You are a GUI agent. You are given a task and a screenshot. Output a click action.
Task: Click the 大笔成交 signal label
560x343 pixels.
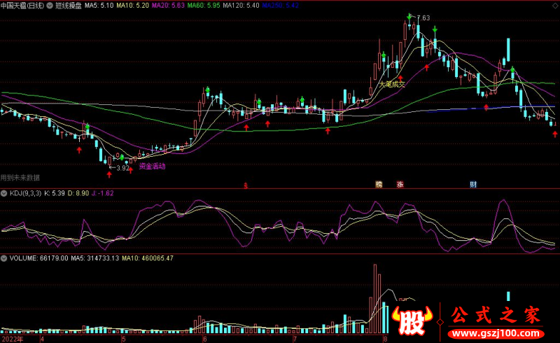[391, 84]
